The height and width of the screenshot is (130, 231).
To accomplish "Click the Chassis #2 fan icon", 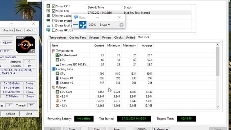I will 57,83.
